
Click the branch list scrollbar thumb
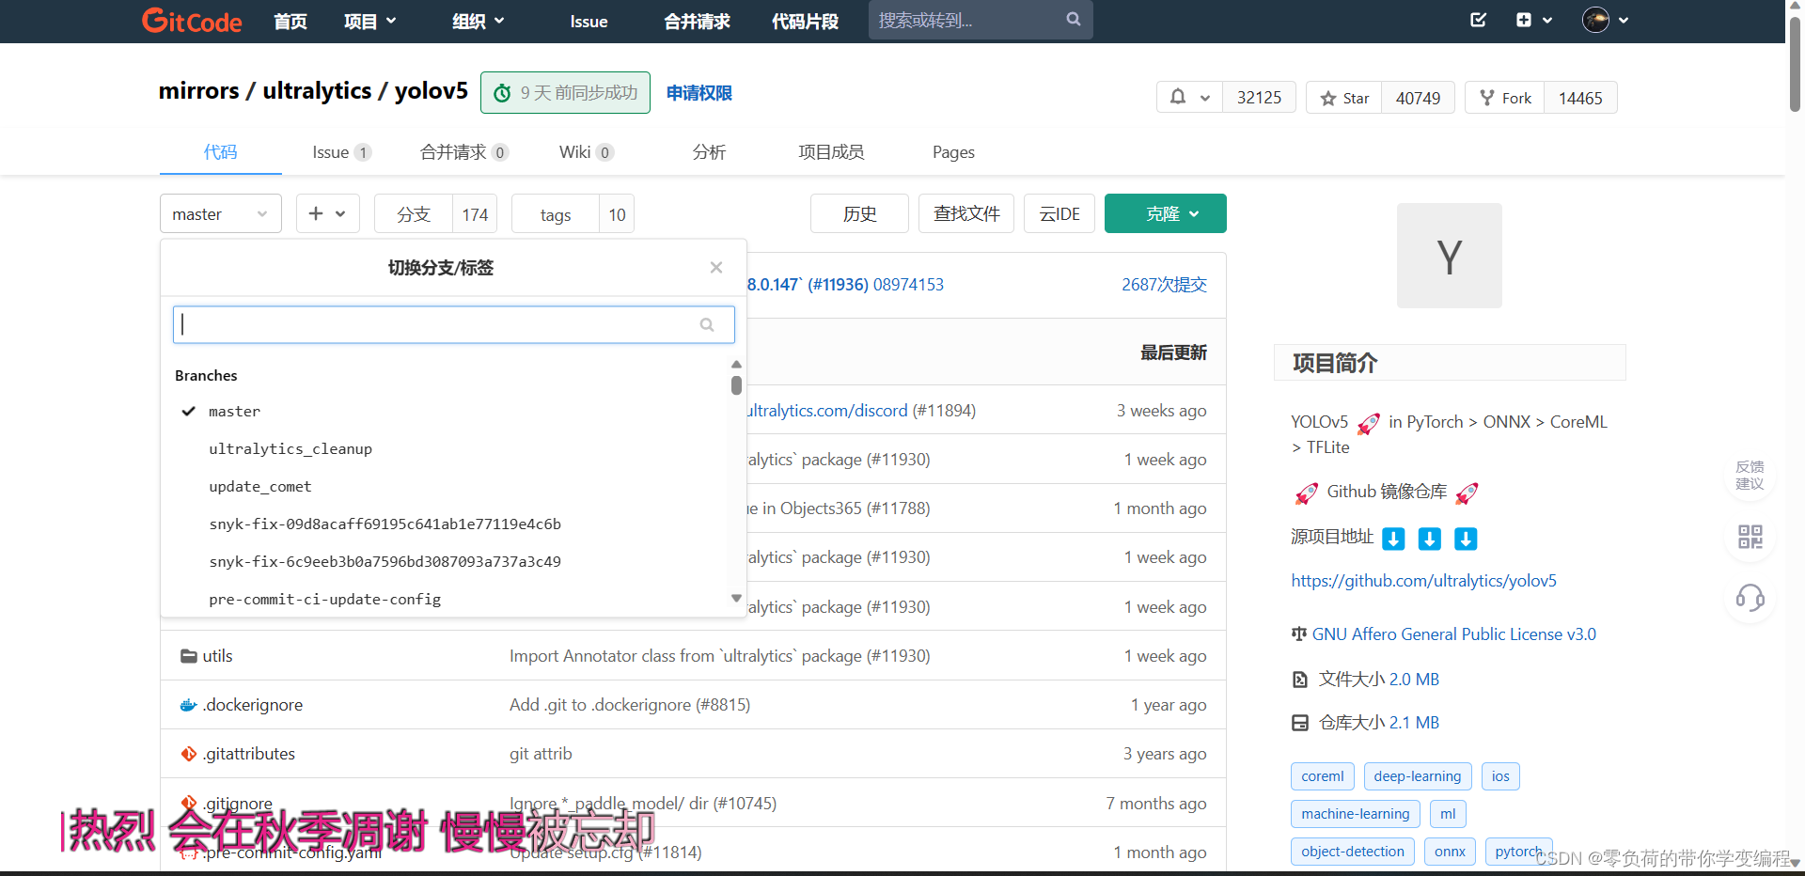tap(736, 385)
